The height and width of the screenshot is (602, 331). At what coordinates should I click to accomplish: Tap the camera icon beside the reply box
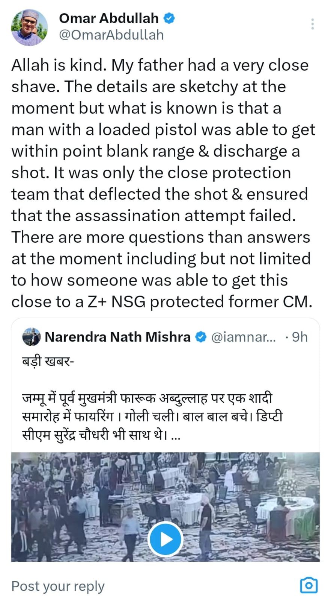pyautogui.click(x=309, y=585)
